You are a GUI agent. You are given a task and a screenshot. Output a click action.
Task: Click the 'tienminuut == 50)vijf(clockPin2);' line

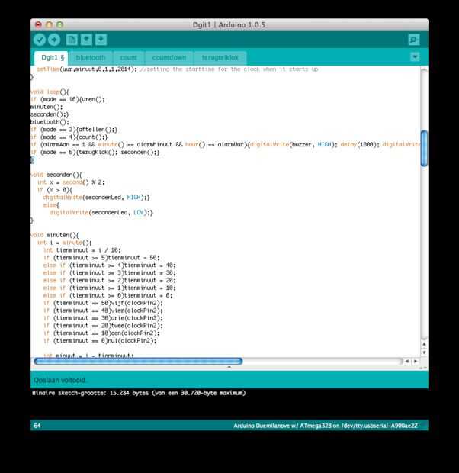[103, 303]
